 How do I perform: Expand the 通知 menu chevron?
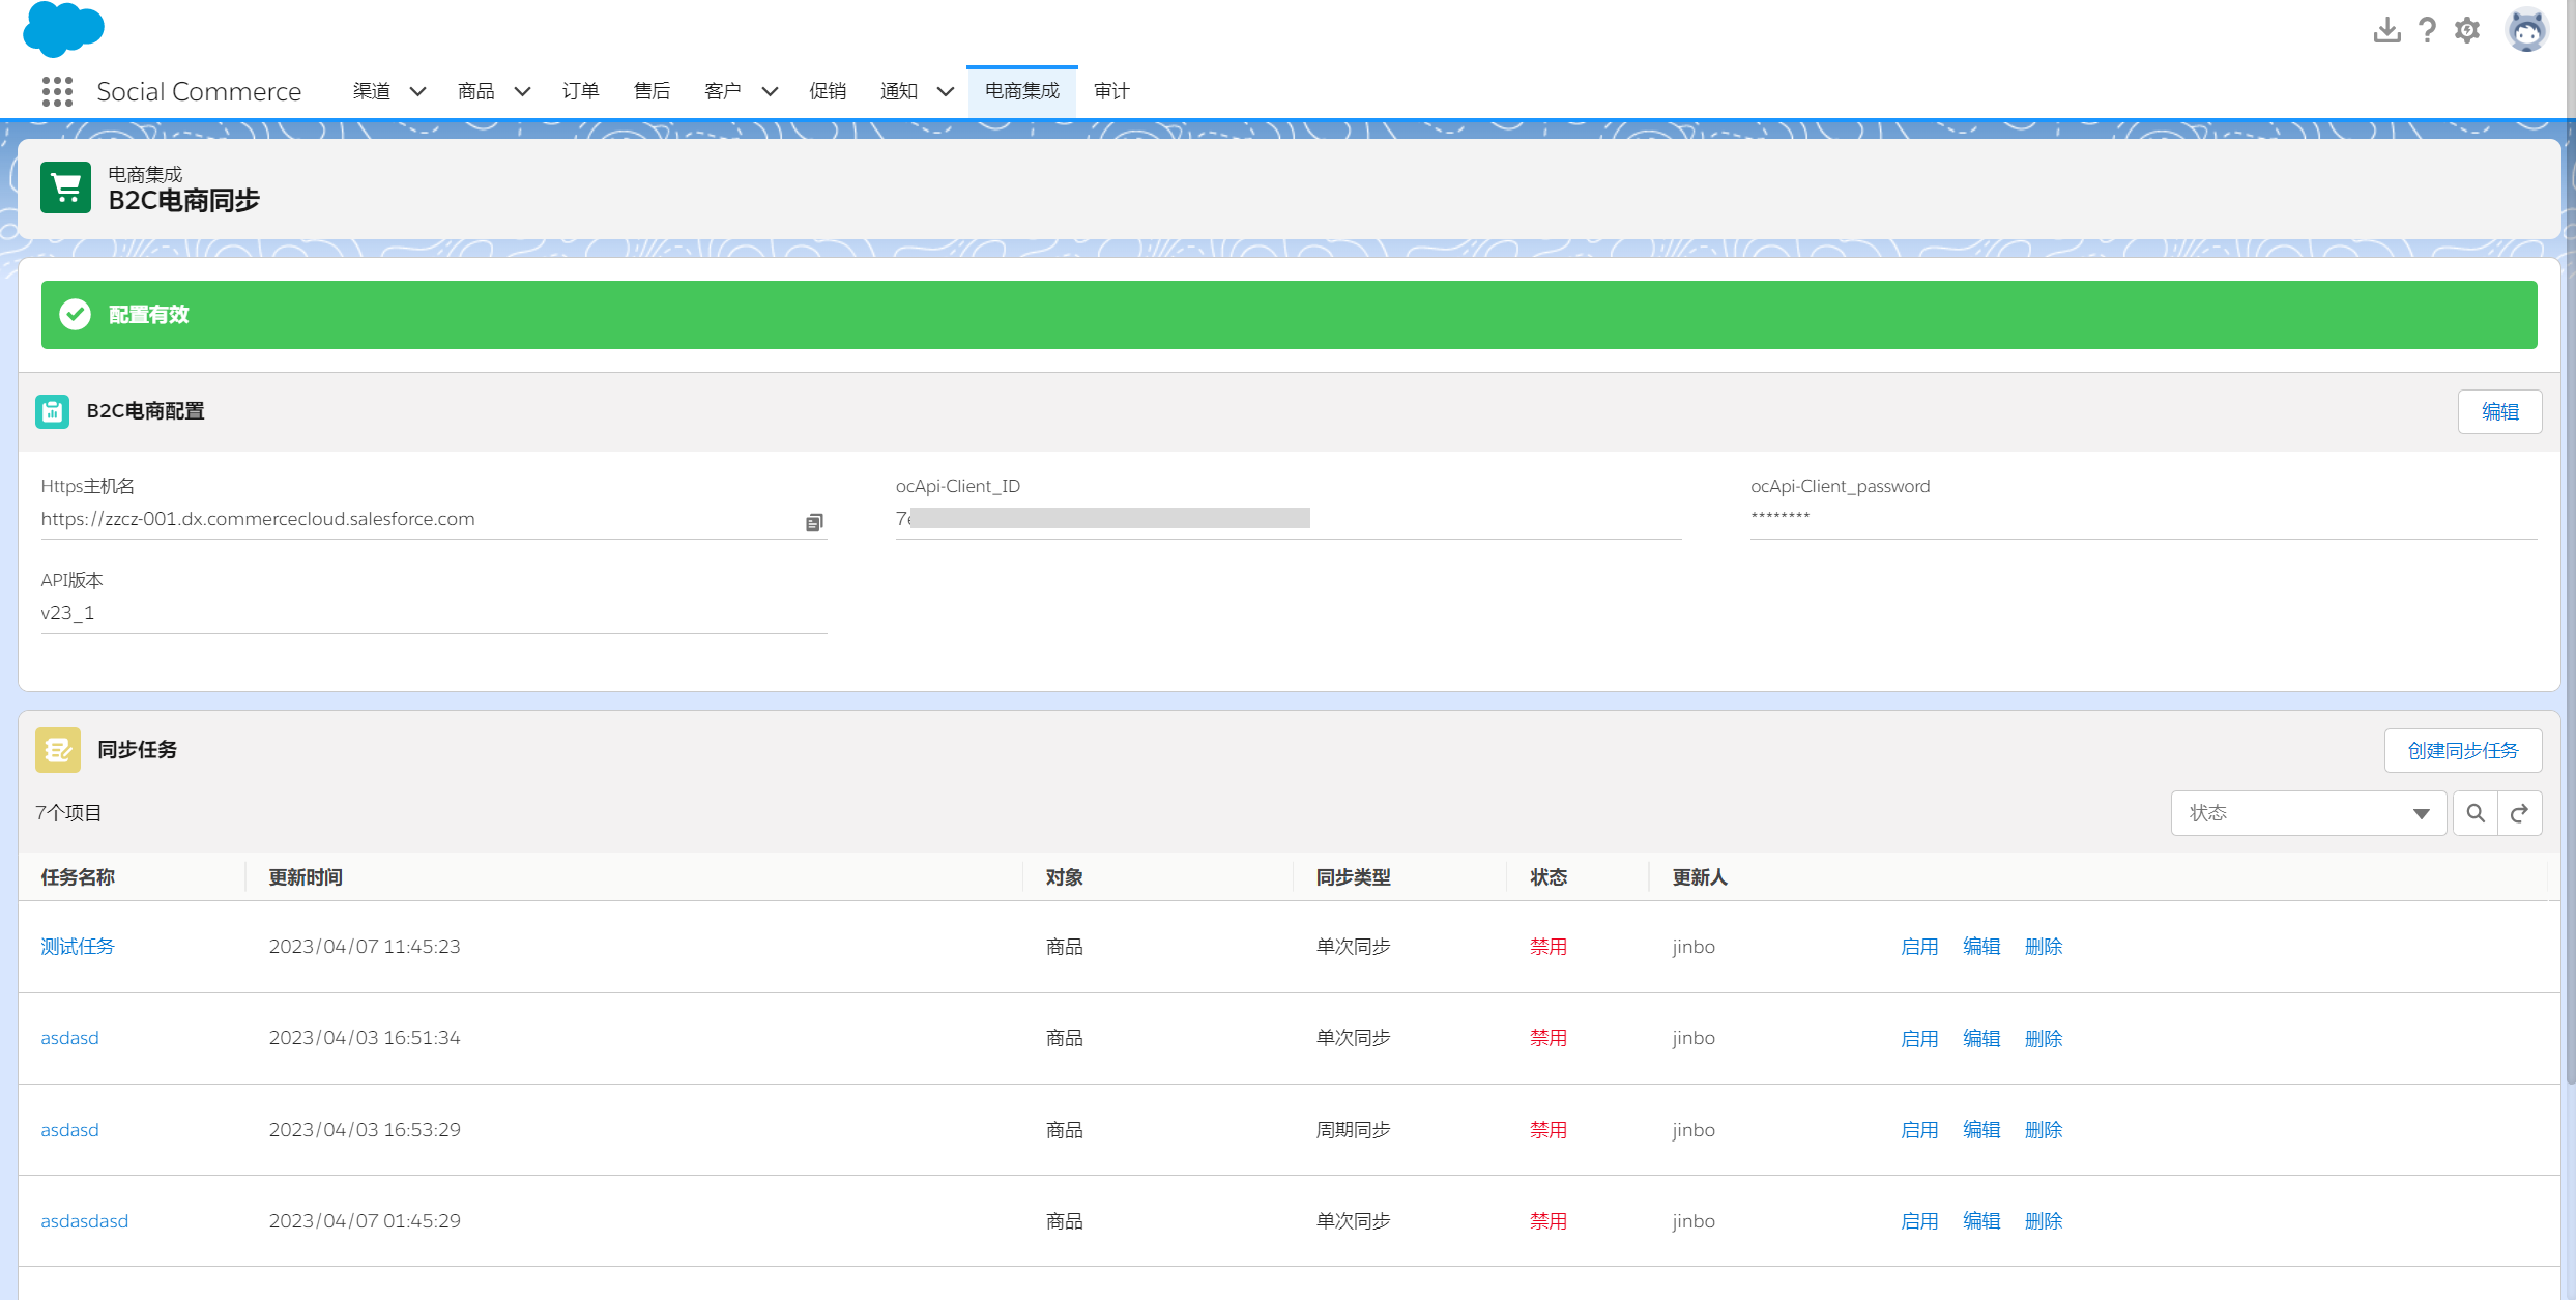tap(945, 91)
